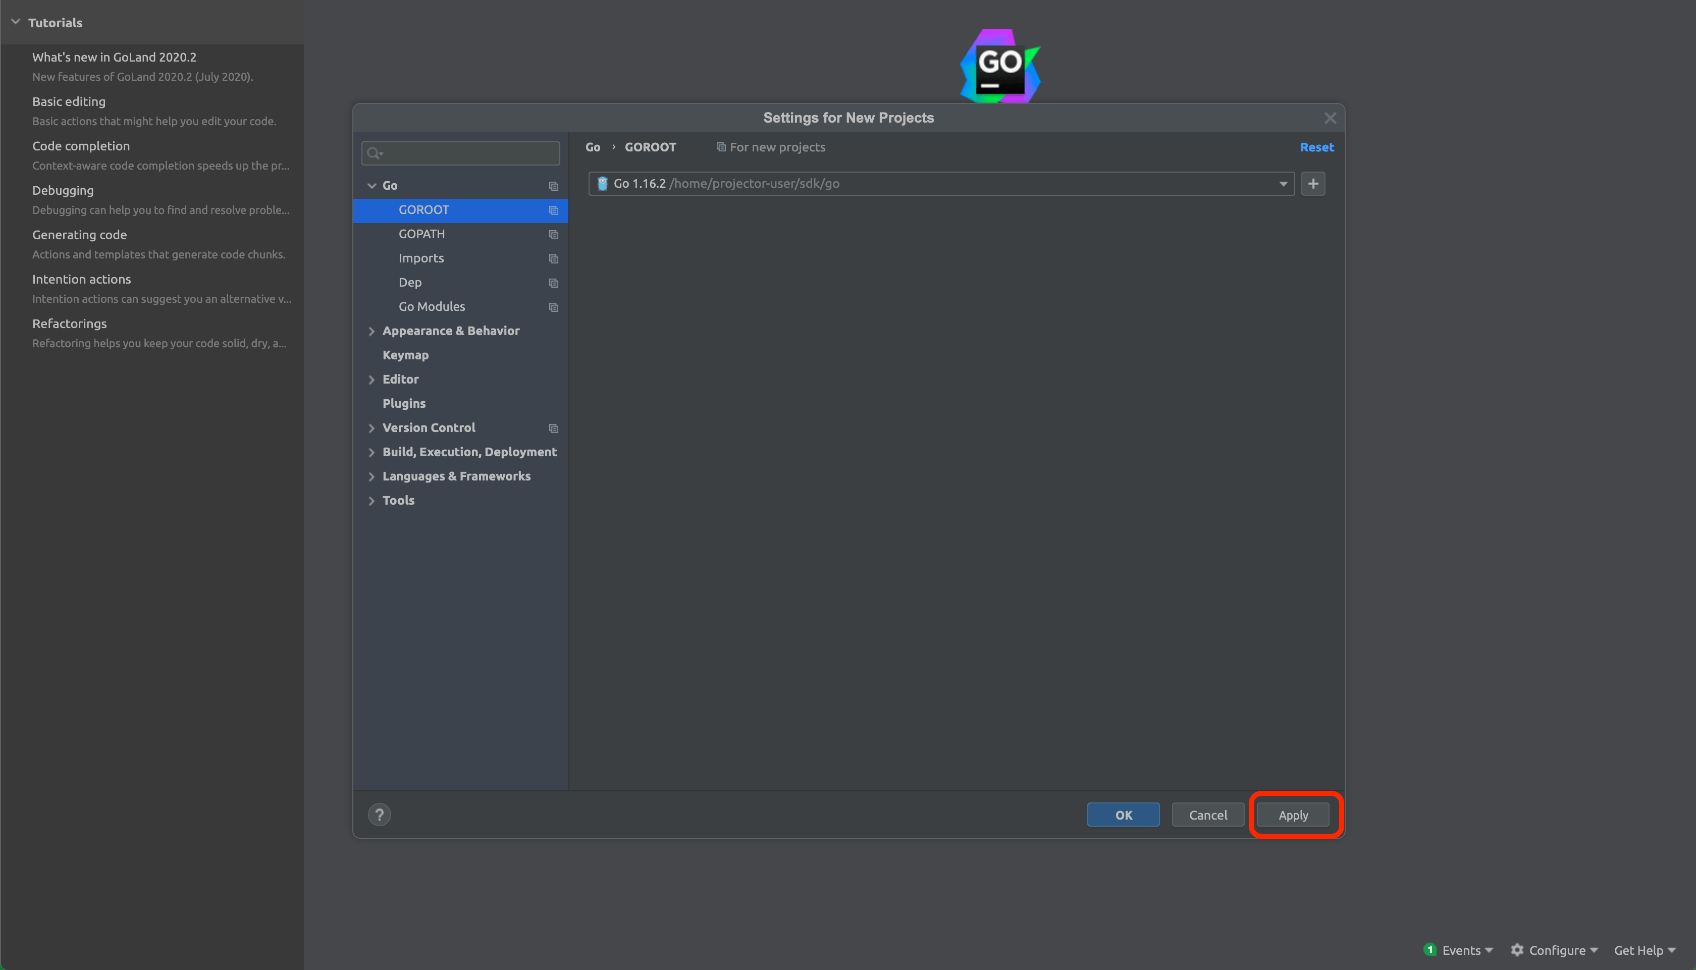Viewport: 1696px width, 970px height.
Task: Expand Languages & Frameworks section
Action: coord(372,477)
